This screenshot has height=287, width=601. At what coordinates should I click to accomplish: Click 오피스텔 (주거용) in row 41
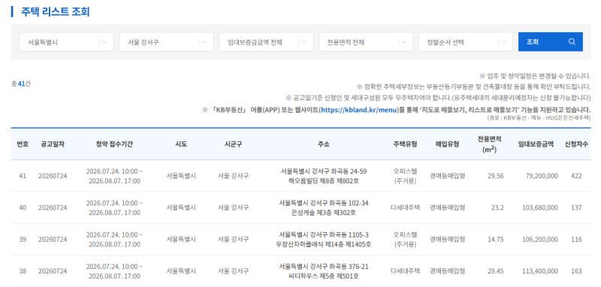point(405,176)
